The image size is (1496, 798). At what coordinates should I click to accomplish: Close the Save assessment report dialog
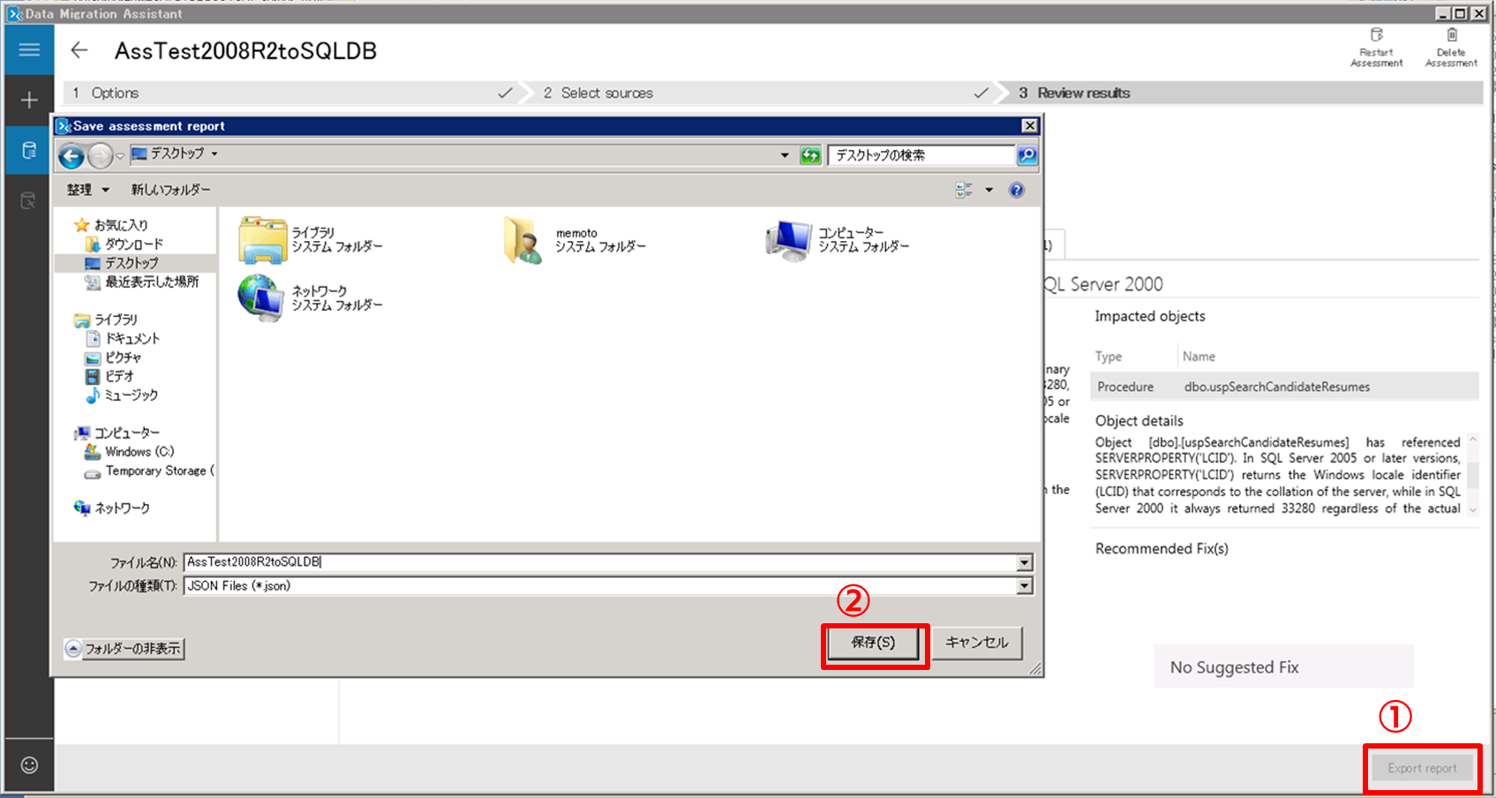pyautogui.click(x=1029, y=126)
